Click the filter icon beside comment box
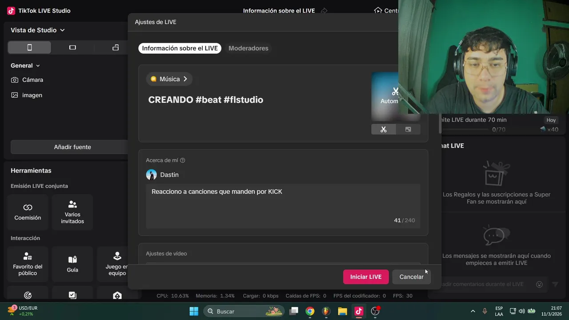 [555, 284]
